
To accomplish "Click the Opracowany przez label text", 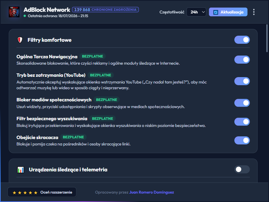I will tap(112, 192).
